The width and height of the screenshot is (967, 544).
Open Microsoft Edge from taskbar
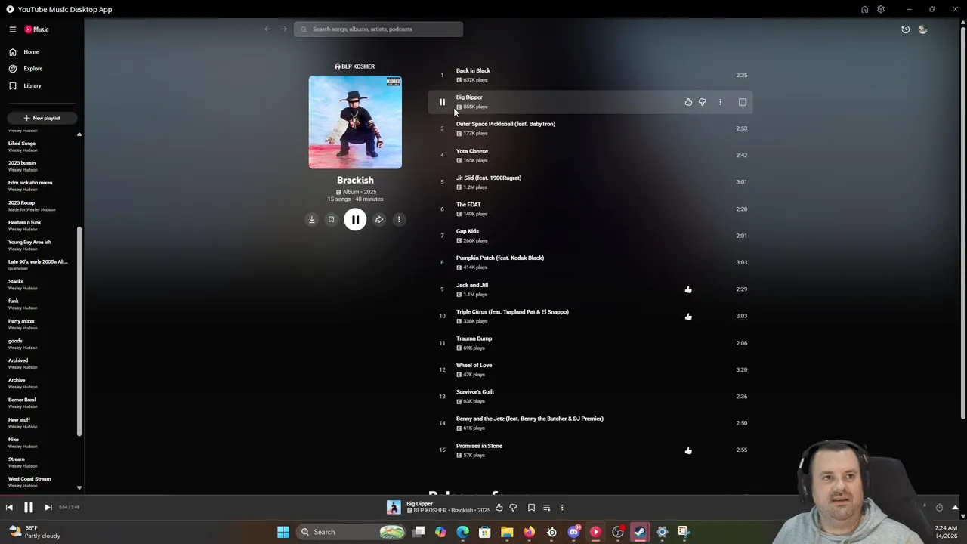pos(463,532)
